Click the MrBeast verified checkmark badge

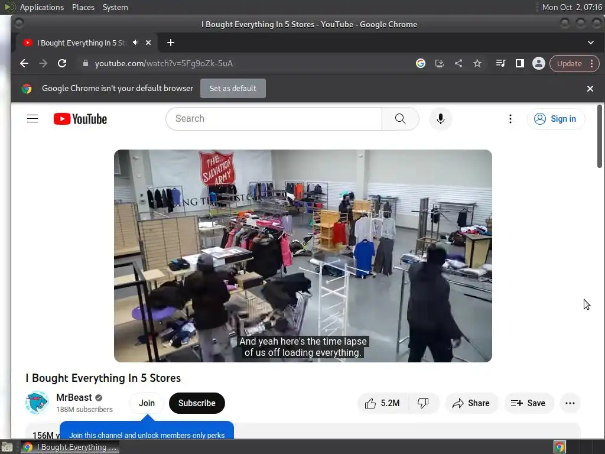point(99,398)
